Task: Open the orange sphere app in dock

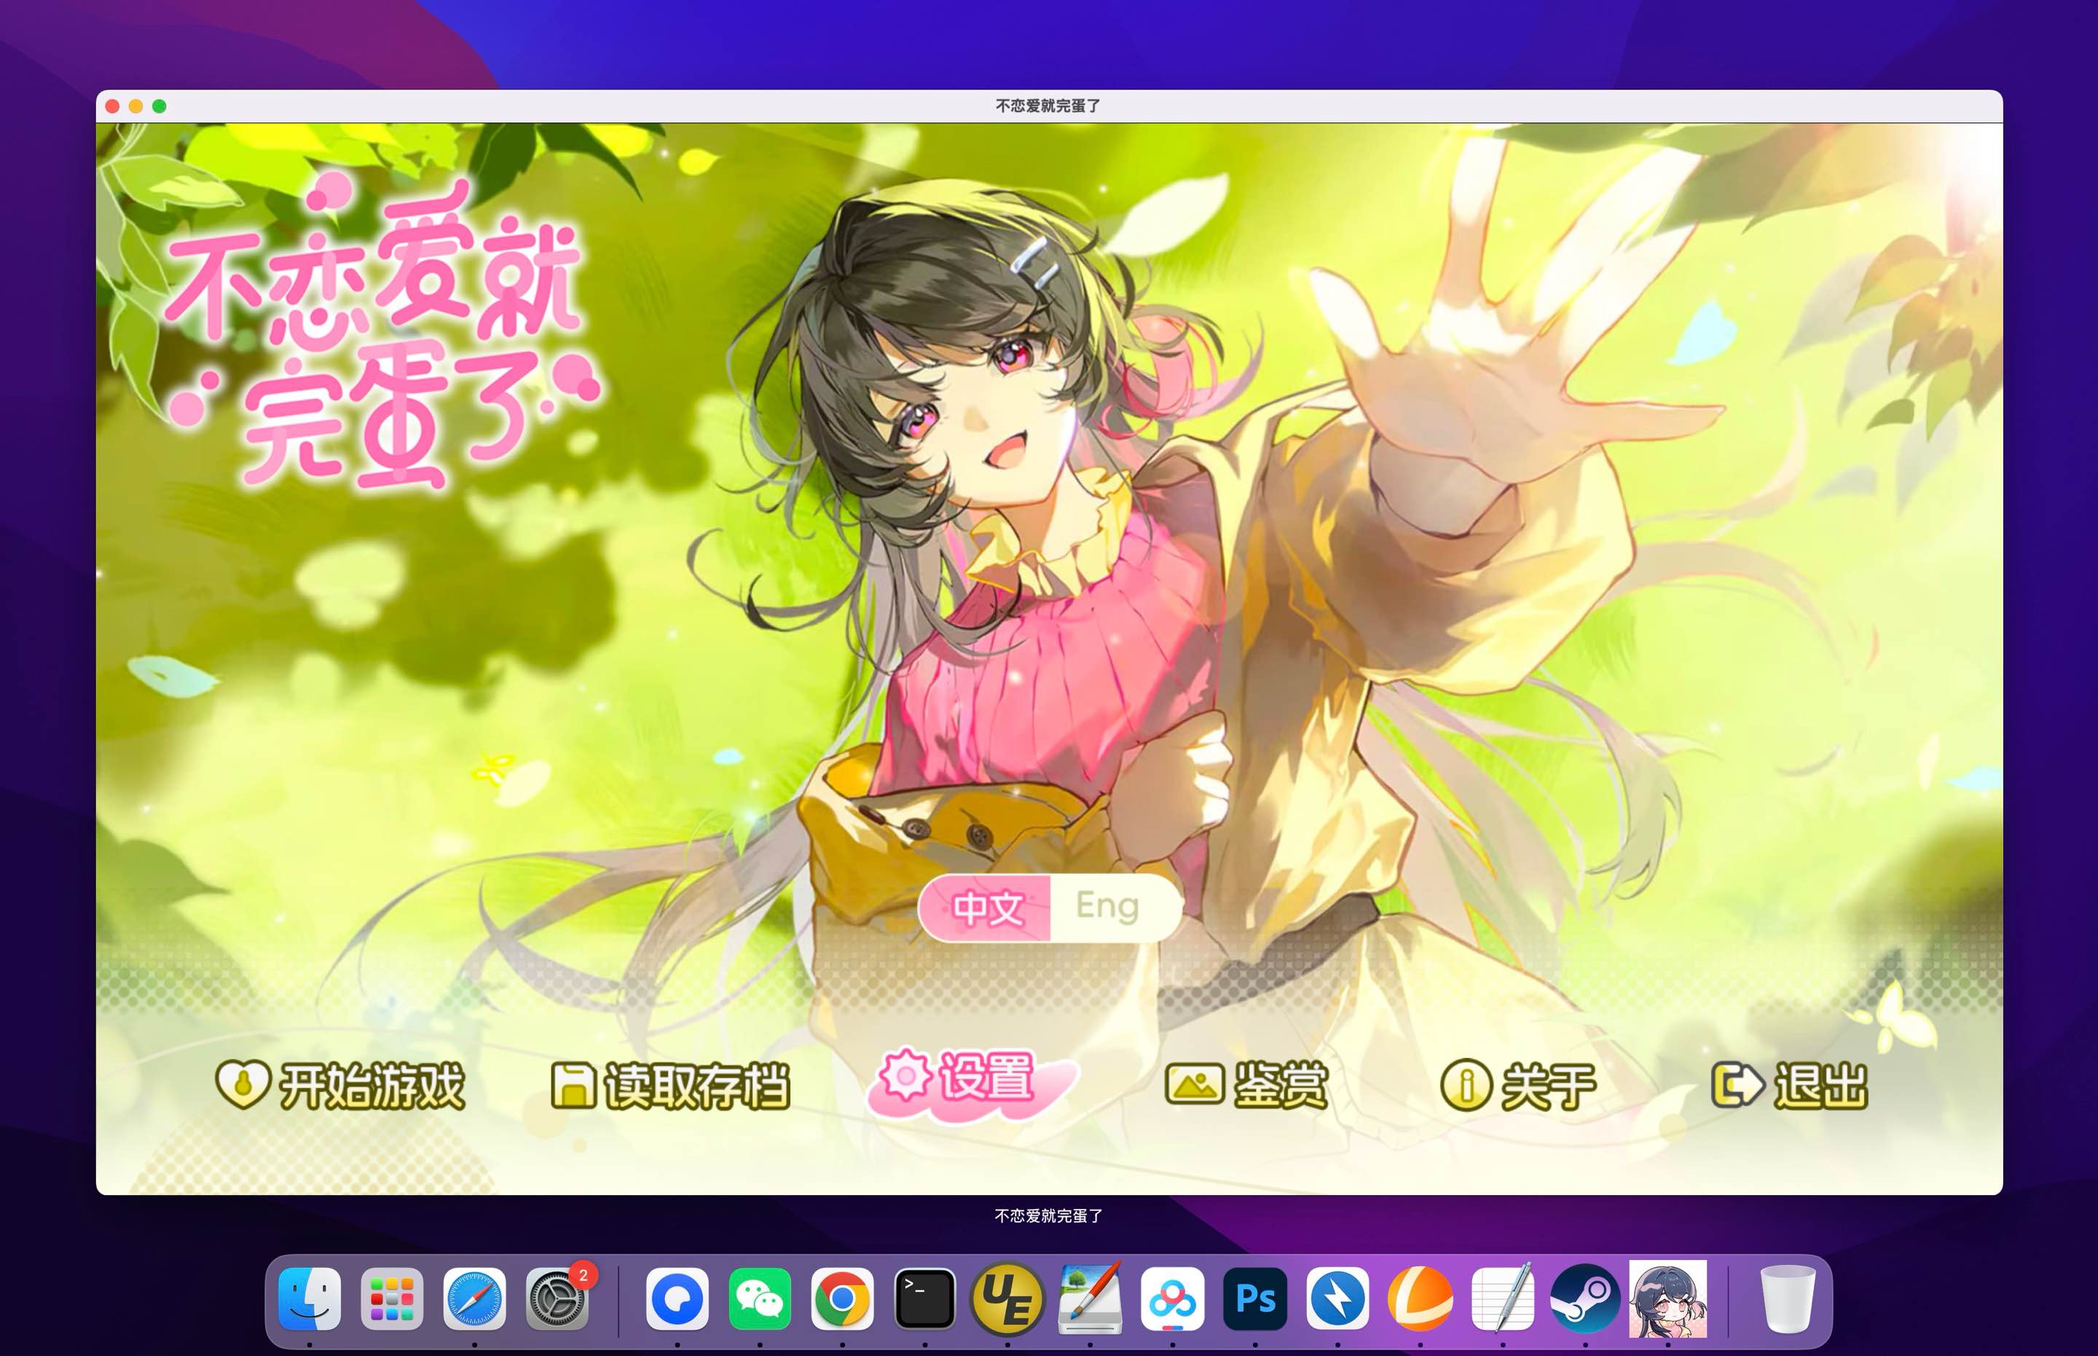Action: [1420, 1298]
